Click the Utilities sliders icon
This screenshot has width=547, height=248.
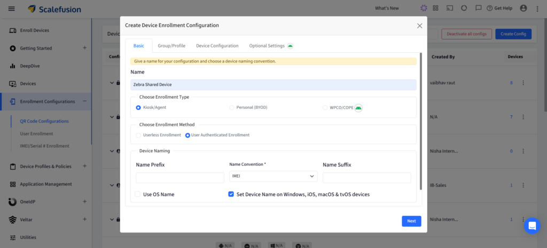(x=13, y=237)
